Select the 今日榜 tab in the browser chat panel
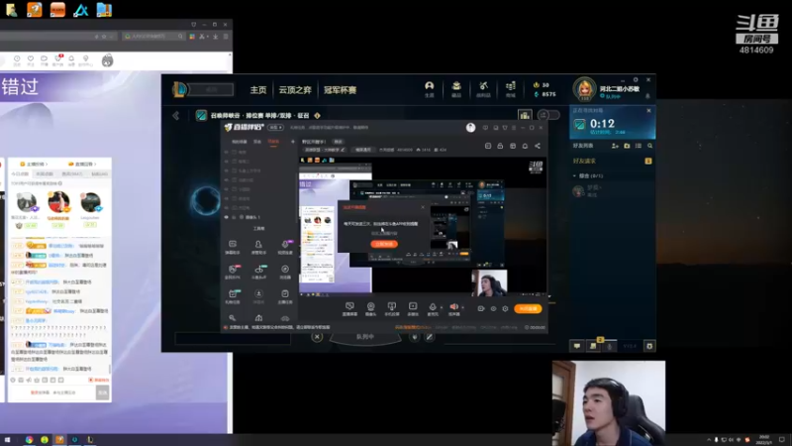The image size is (792, 446). (x=20, y=174)
